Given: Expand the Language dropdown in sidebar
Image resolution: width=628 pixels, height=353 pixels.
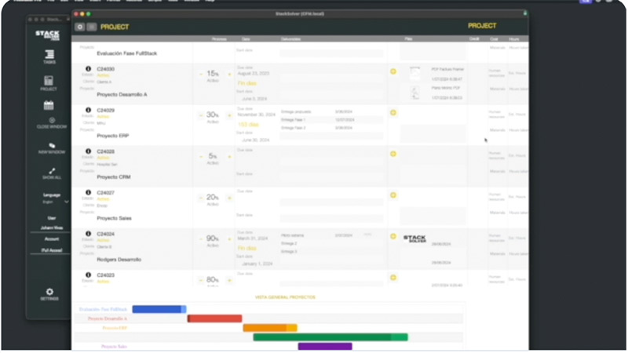Looking at the screenshot, I should [66, 202].
